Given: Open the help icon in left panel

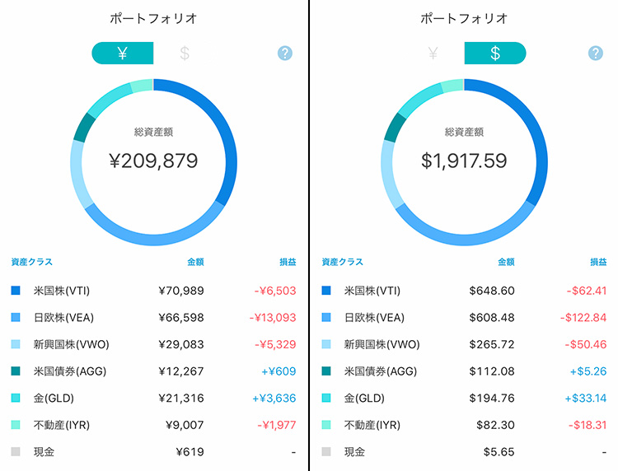Looking at the screenshot, I should pos(284,54).
